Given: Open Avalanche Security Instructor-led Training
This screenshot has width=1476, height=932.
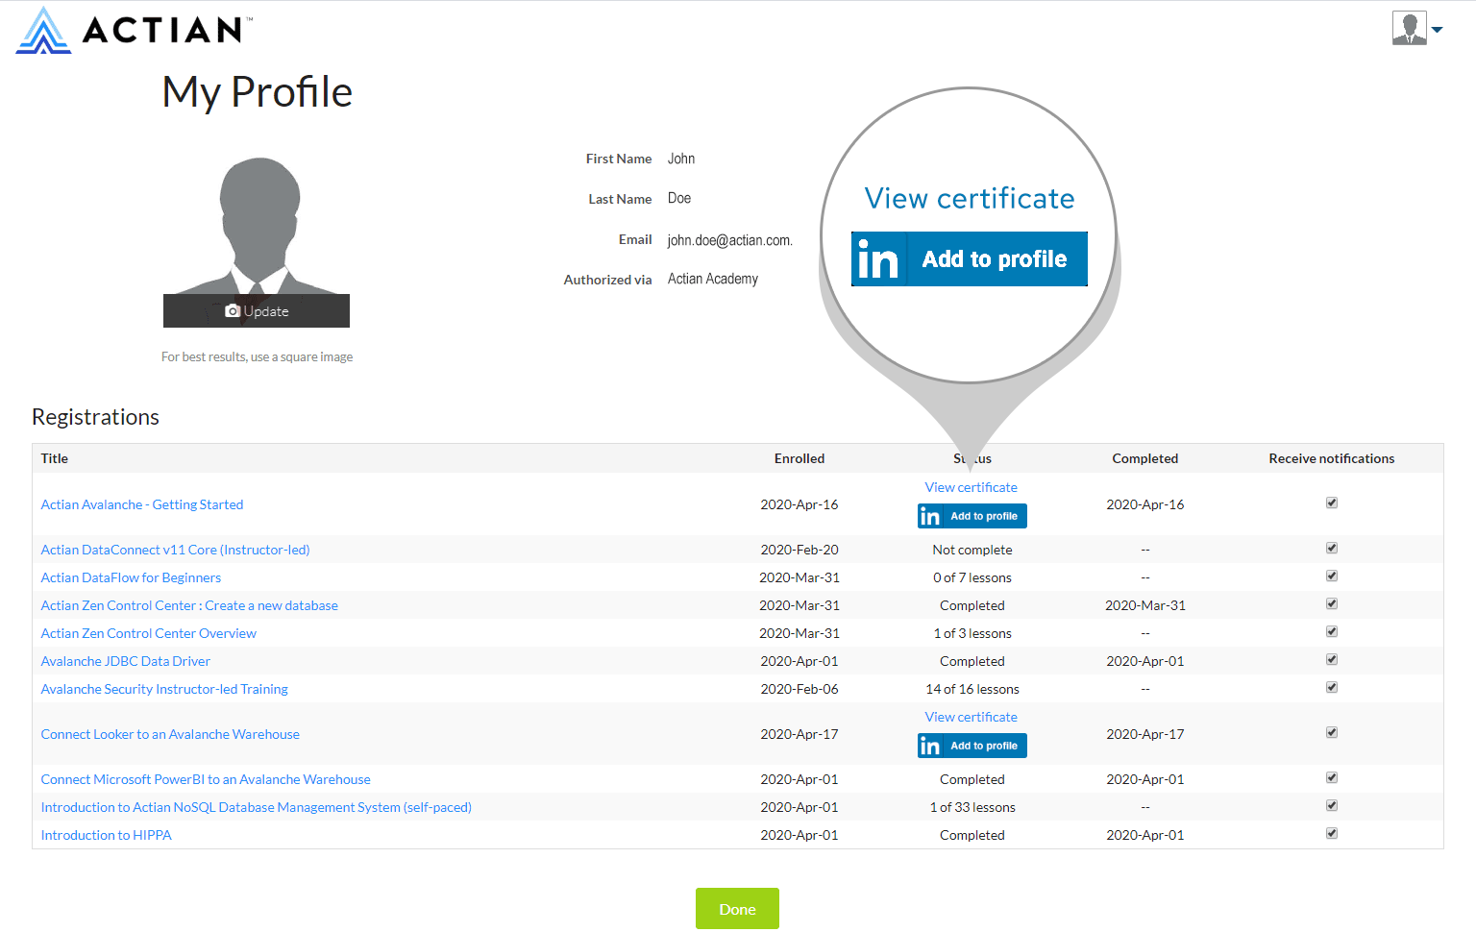Looking at the screenshot, I should [163, 688].
